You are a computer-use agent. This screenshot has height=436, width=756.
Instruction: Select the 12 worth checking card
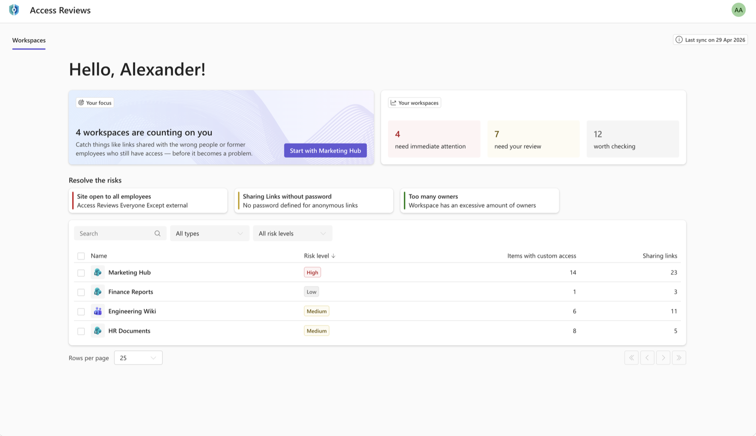(x=633, y=139)
